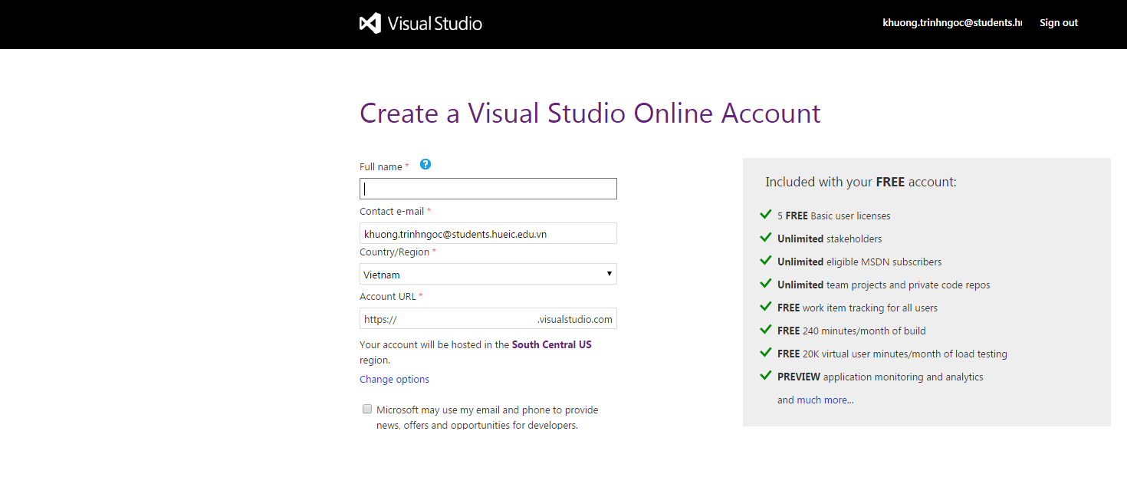
Task: Click the 'Visual Studio' header wordmark
Action: tap(435, 23)
